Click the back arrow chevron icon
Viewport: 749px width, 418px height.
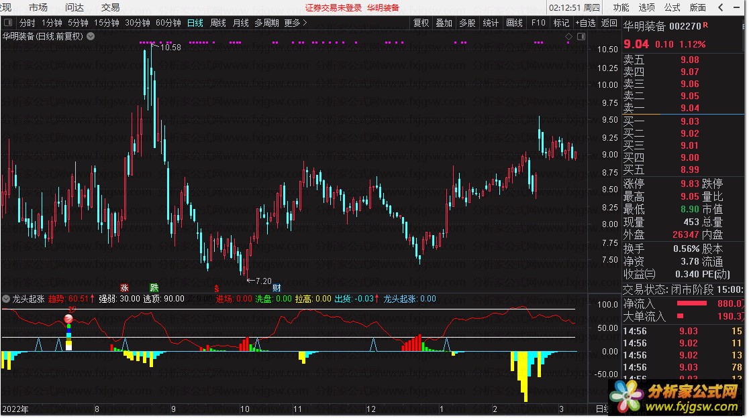(721, 7)
